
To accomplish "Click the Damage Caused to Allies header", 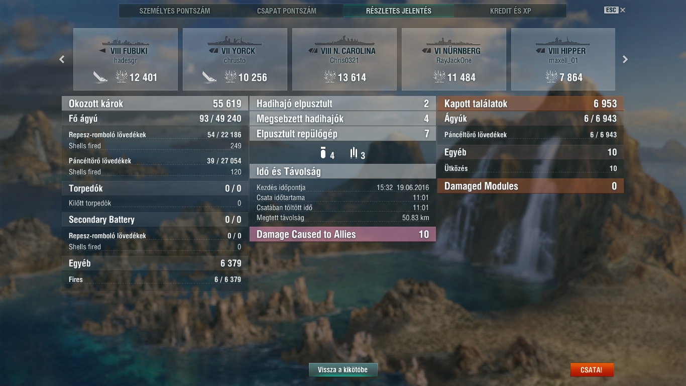I will tap(343, 234).
